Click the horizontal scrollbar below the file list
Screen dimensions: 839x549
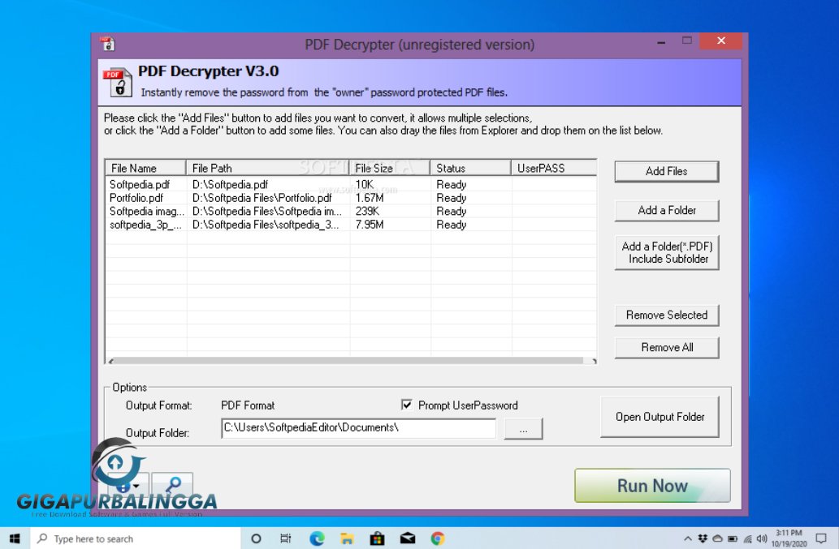point(349,359)
